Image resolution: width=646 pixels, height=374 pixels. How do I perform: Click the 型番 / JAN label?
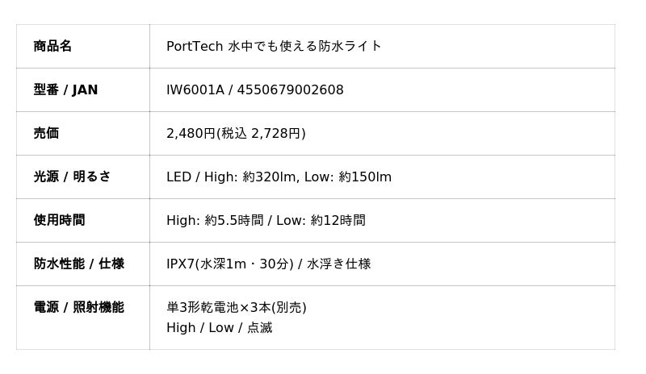pos(65,89)
